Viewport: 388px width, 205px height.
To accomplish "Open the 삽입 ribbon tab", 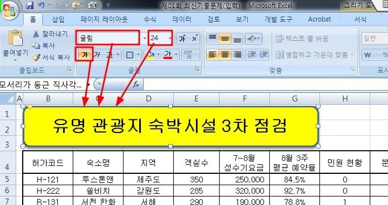I will pos(58,19).
